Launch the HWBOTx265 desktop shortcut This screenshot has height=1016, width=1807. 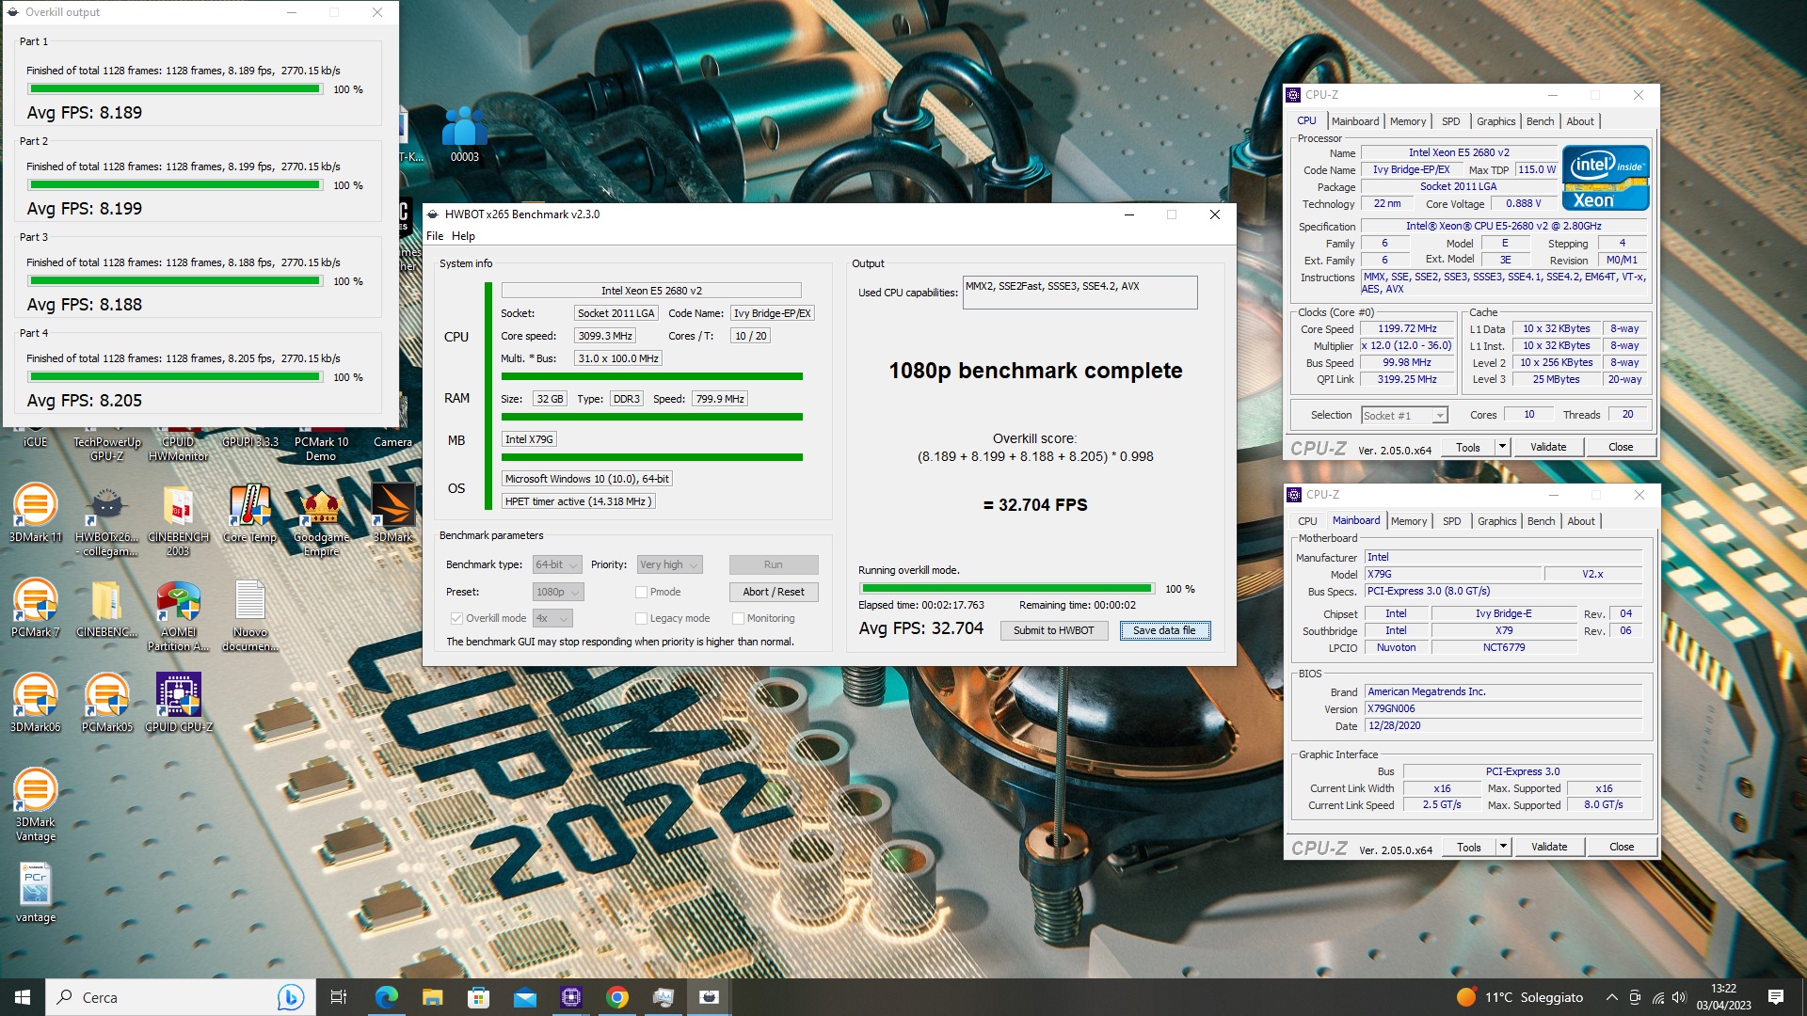(x=106, y=521)
